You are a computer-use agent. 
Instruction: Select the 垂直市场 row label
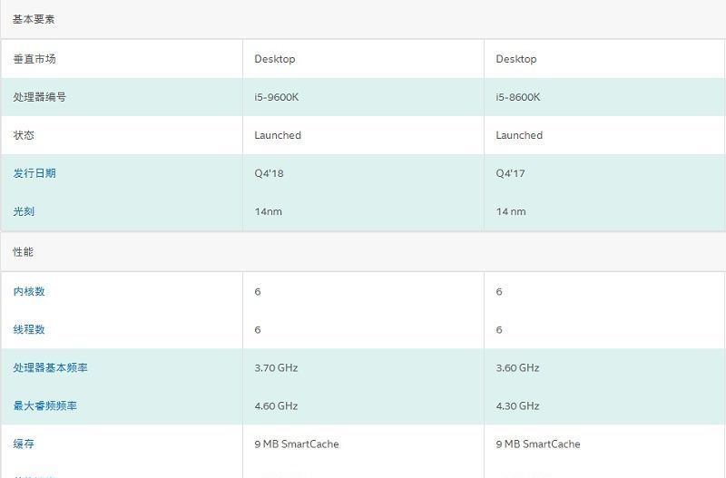(x=34, y=59)
